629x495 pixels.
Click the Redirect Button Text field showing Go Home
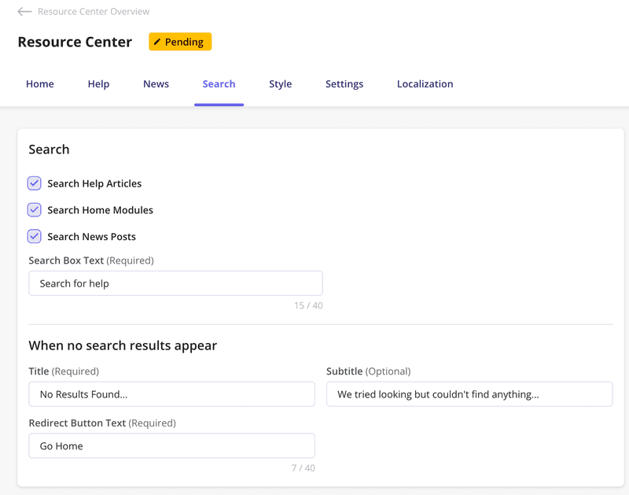tap(171, 445)
